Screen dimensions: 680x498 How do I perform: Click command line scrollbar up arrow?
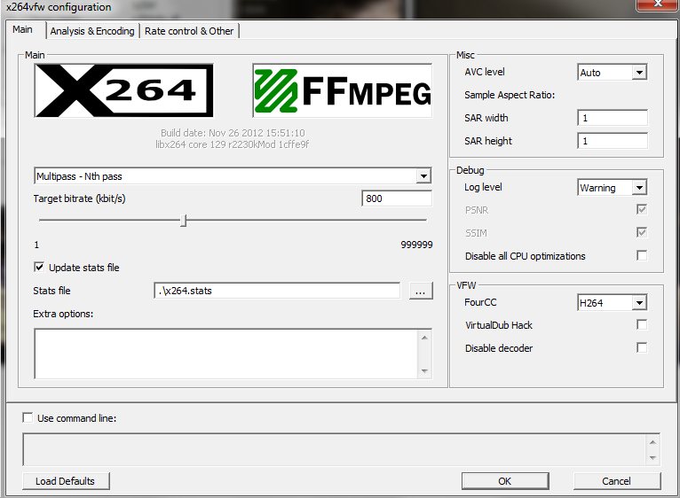[652, 442]
